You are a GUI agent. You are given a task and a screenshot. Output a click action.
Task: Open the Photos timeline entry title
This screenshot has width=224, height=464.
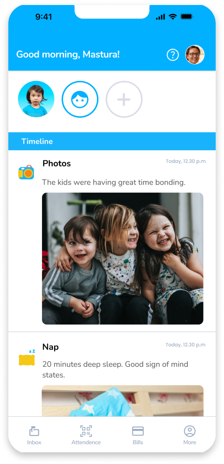(x=57, y=163)
